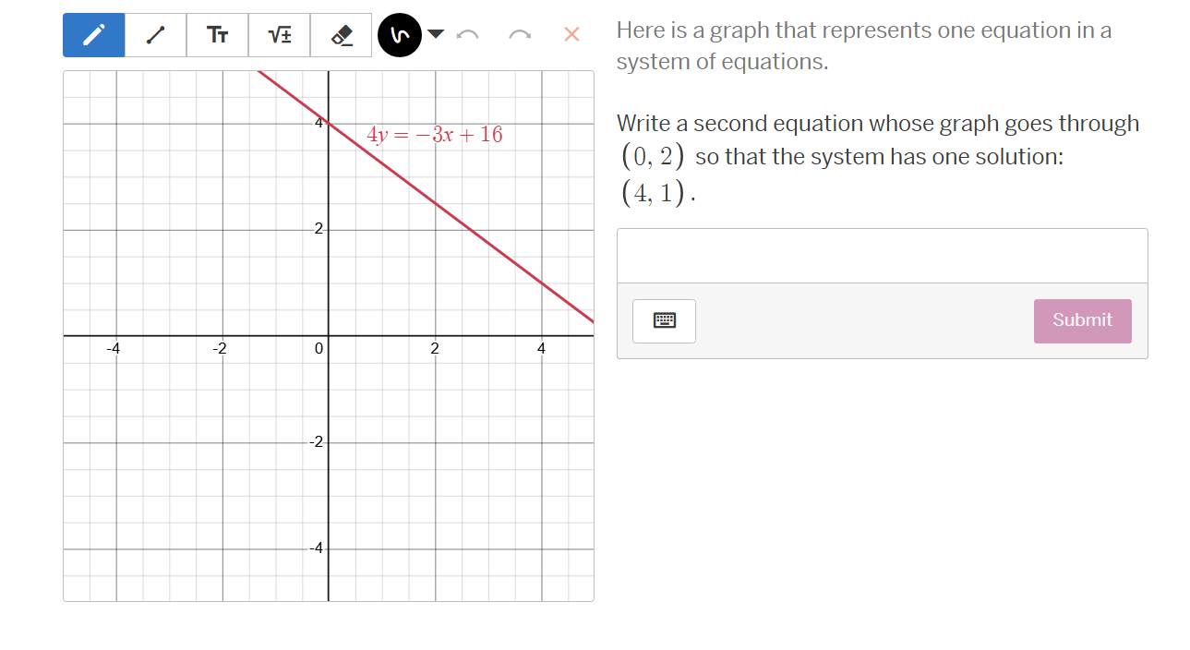
Task: Open the black scribble pen color picker
Action: coord(400,34)
